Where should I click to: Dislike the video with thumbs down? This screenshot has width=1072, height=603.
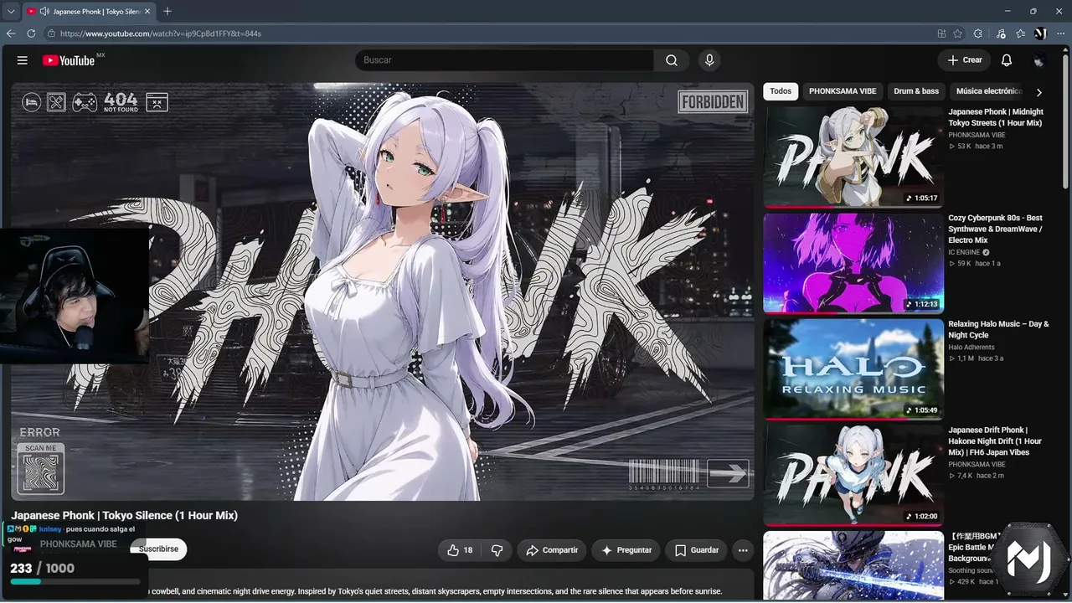(497, 550)
